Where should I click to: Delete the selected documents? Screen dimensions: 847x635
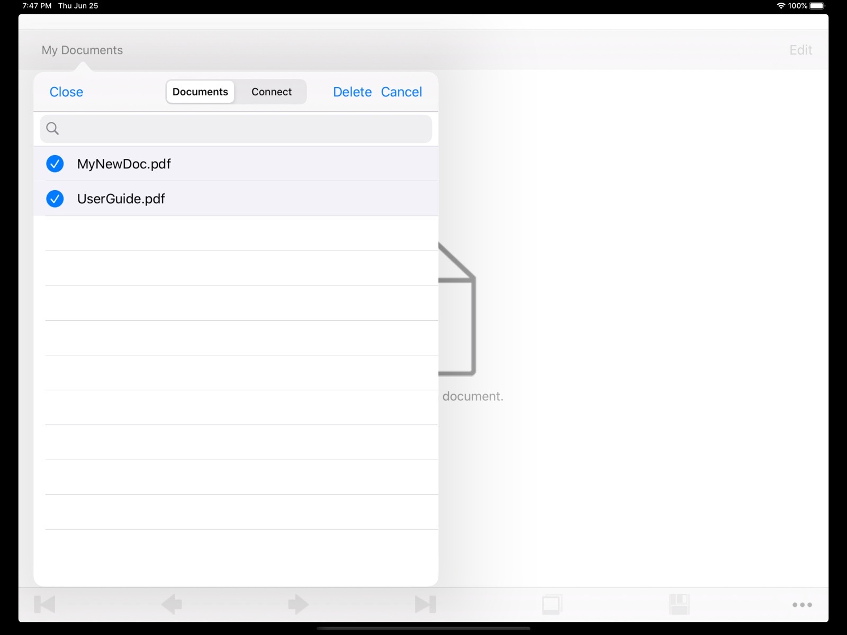click(x=352, y=92)
